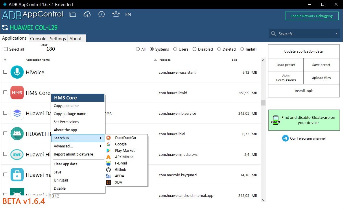The height and width of the screenshot is (209, 343).
Task: Click Update application data button
Action: point(304,51)
